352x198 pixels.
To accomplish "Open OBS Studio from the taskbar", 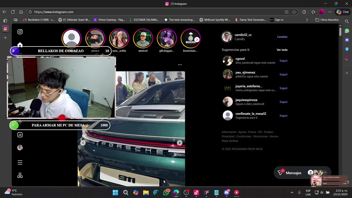I will click(186, 193).
